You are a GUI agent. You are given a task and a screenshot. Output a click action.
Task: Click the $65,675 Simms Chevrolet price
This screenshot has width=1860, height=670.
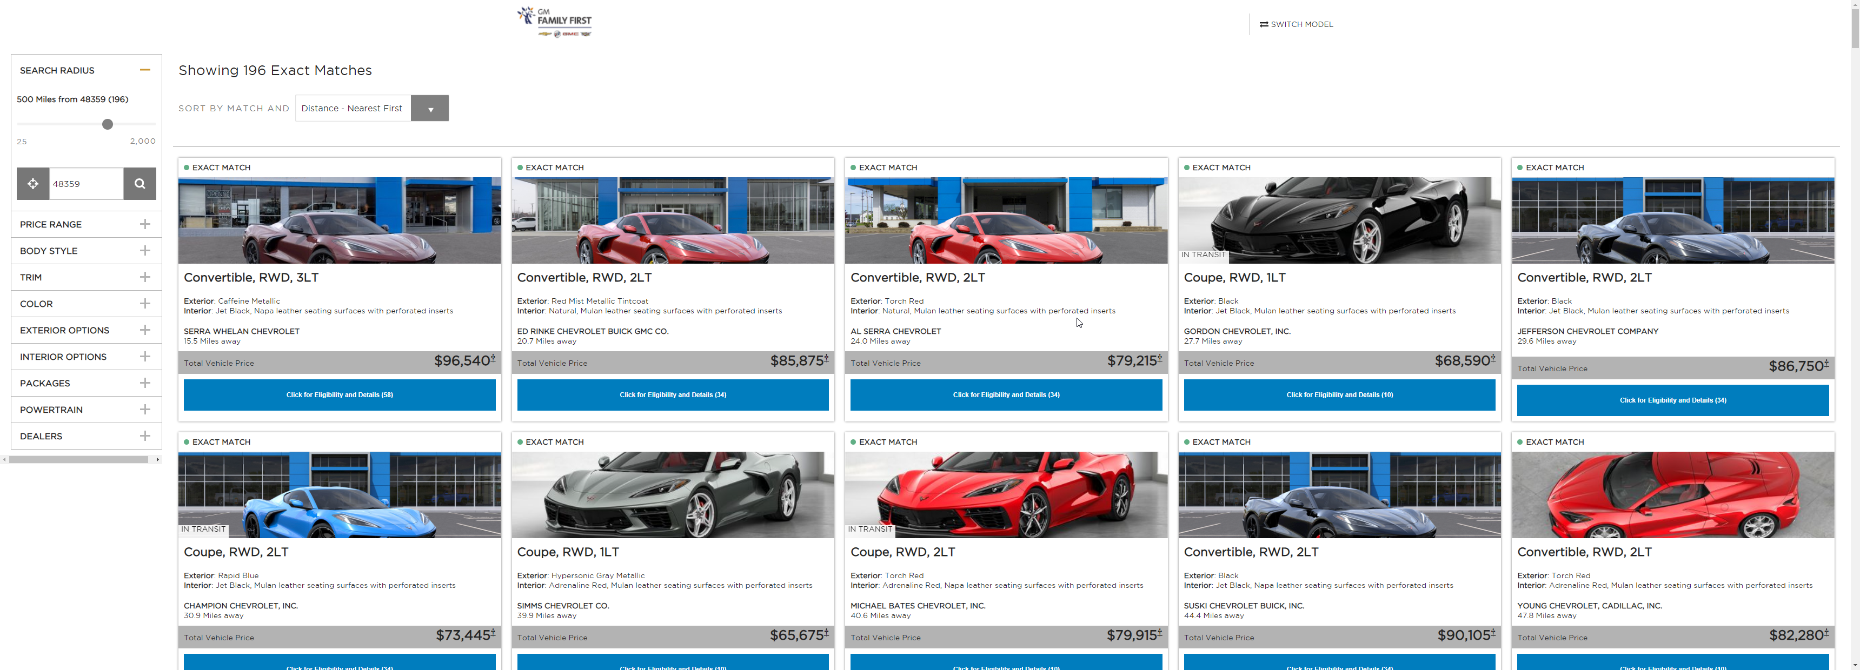799,635
